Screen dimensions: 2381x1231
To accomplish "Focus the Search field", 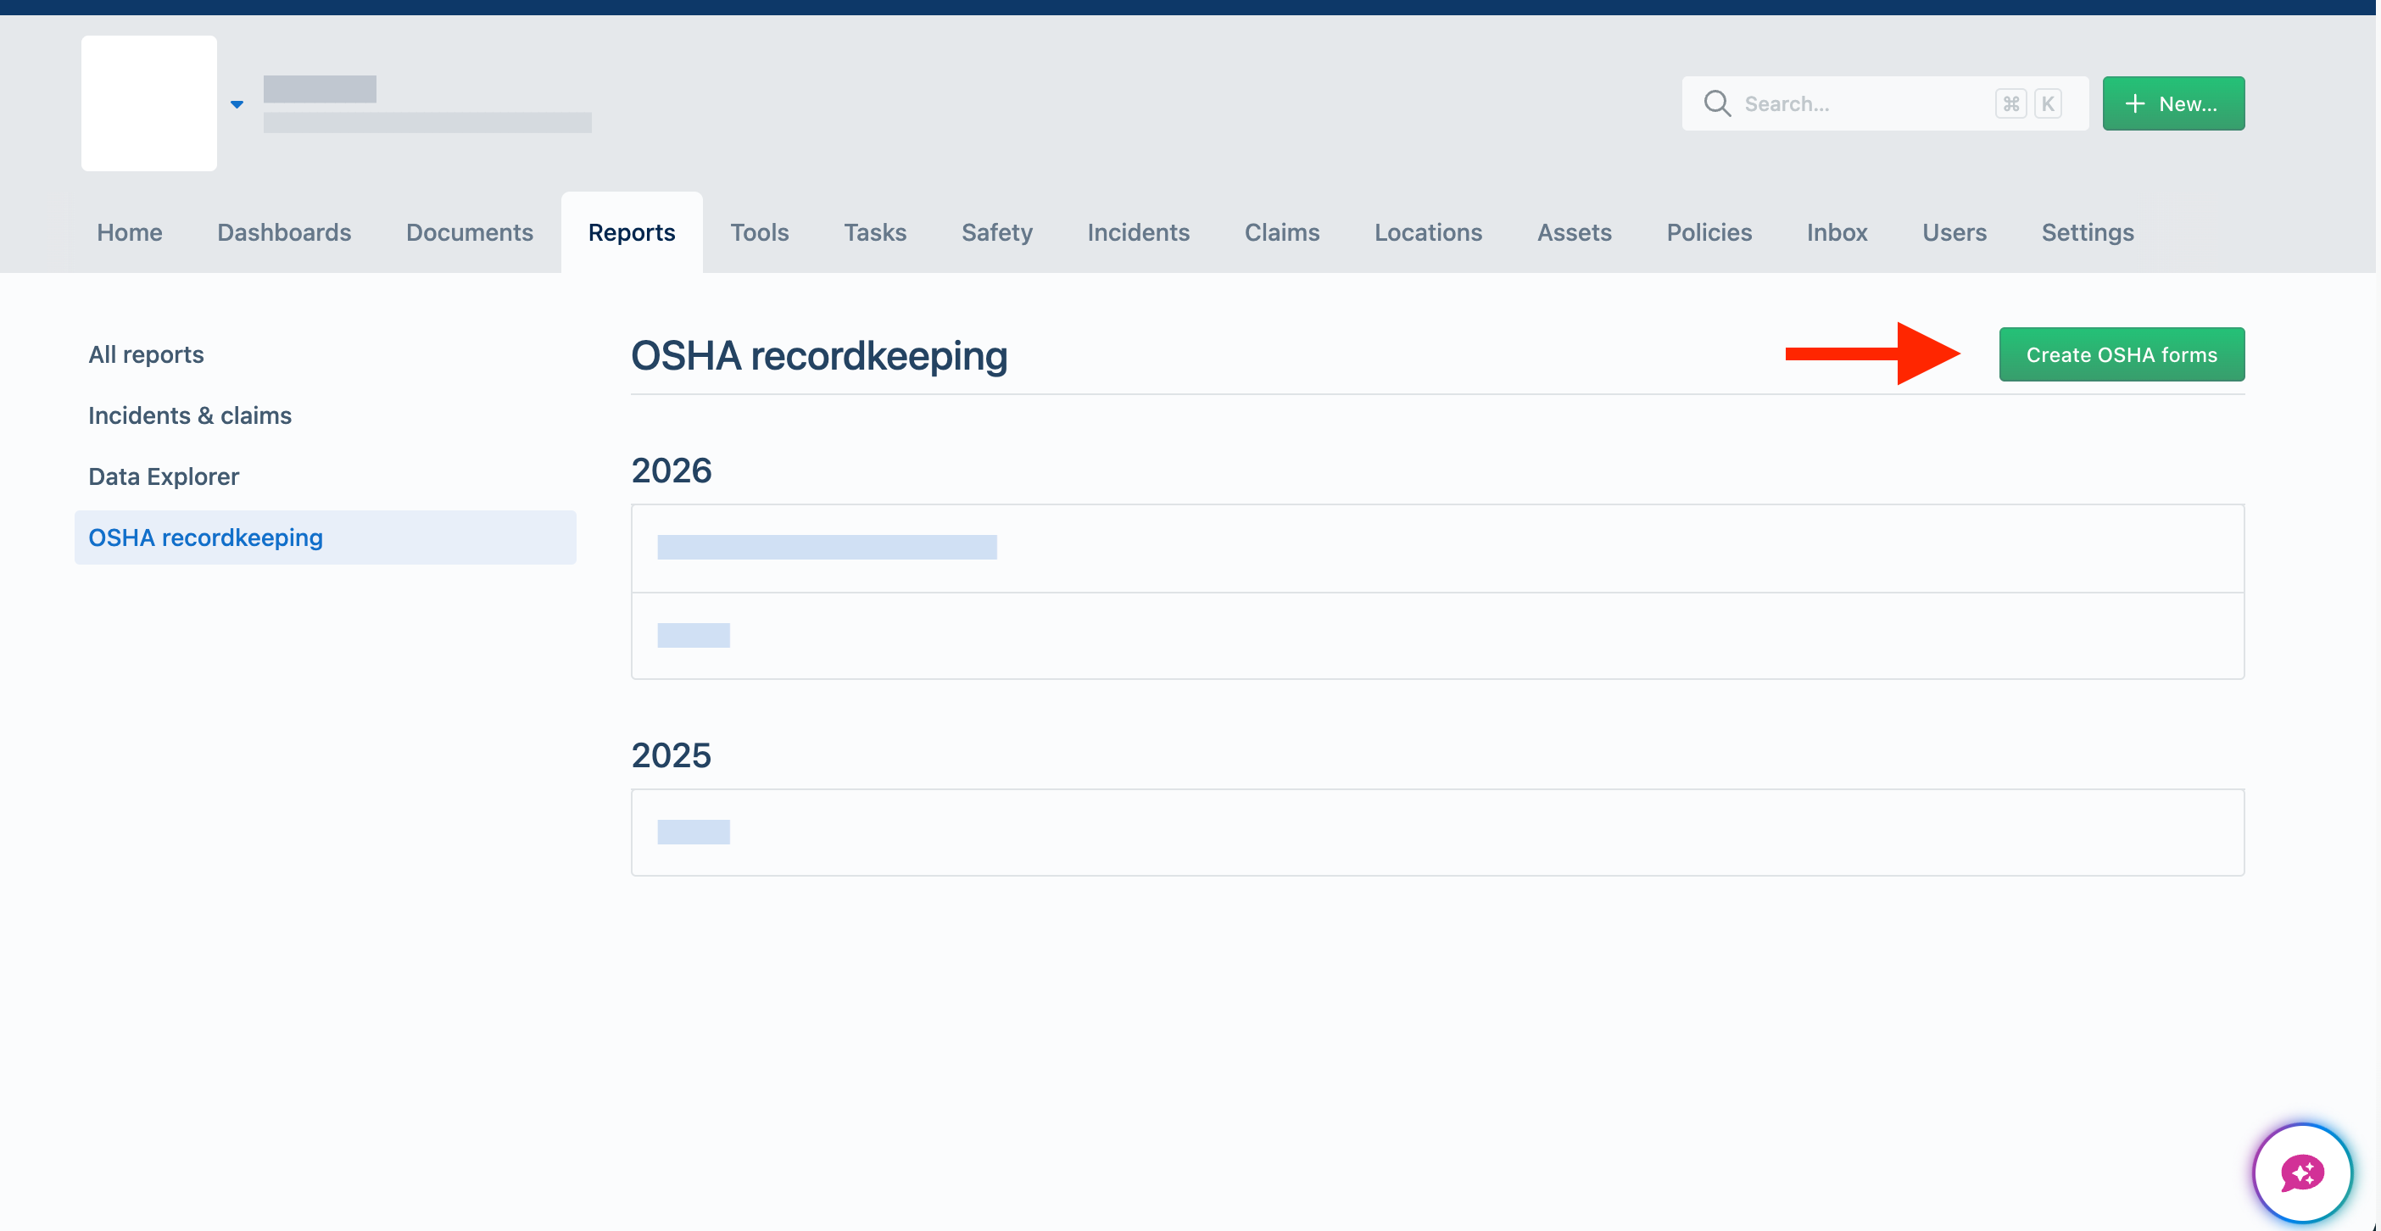I will click(x=1885, y=103).
